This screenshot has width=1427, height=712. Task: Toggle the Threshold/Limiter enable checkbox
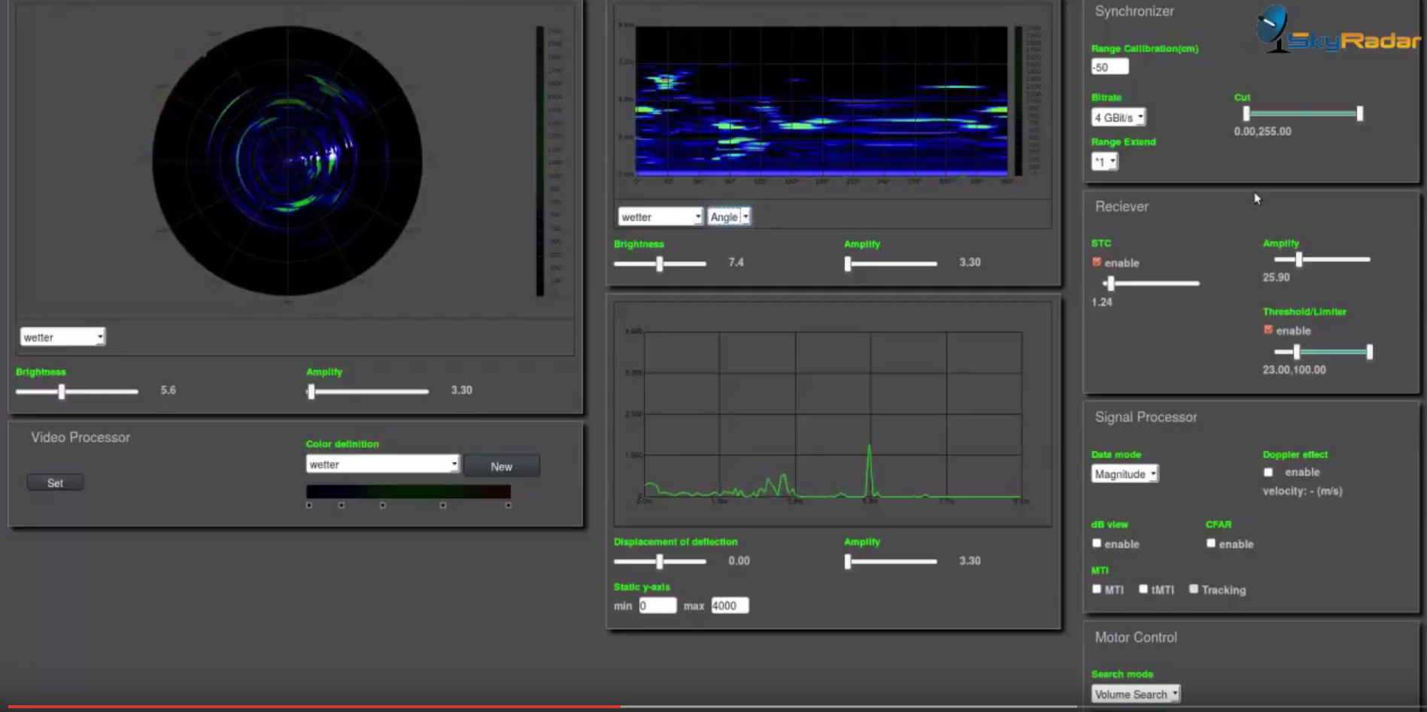(x=1268, y=330)
